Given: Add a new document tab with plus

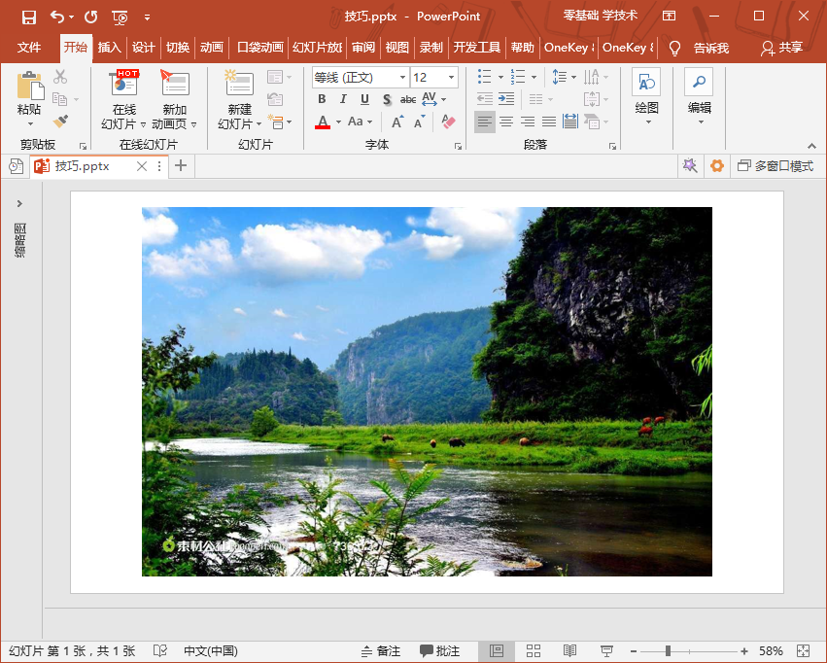Looking at the screenshot, I should (181, 166).
